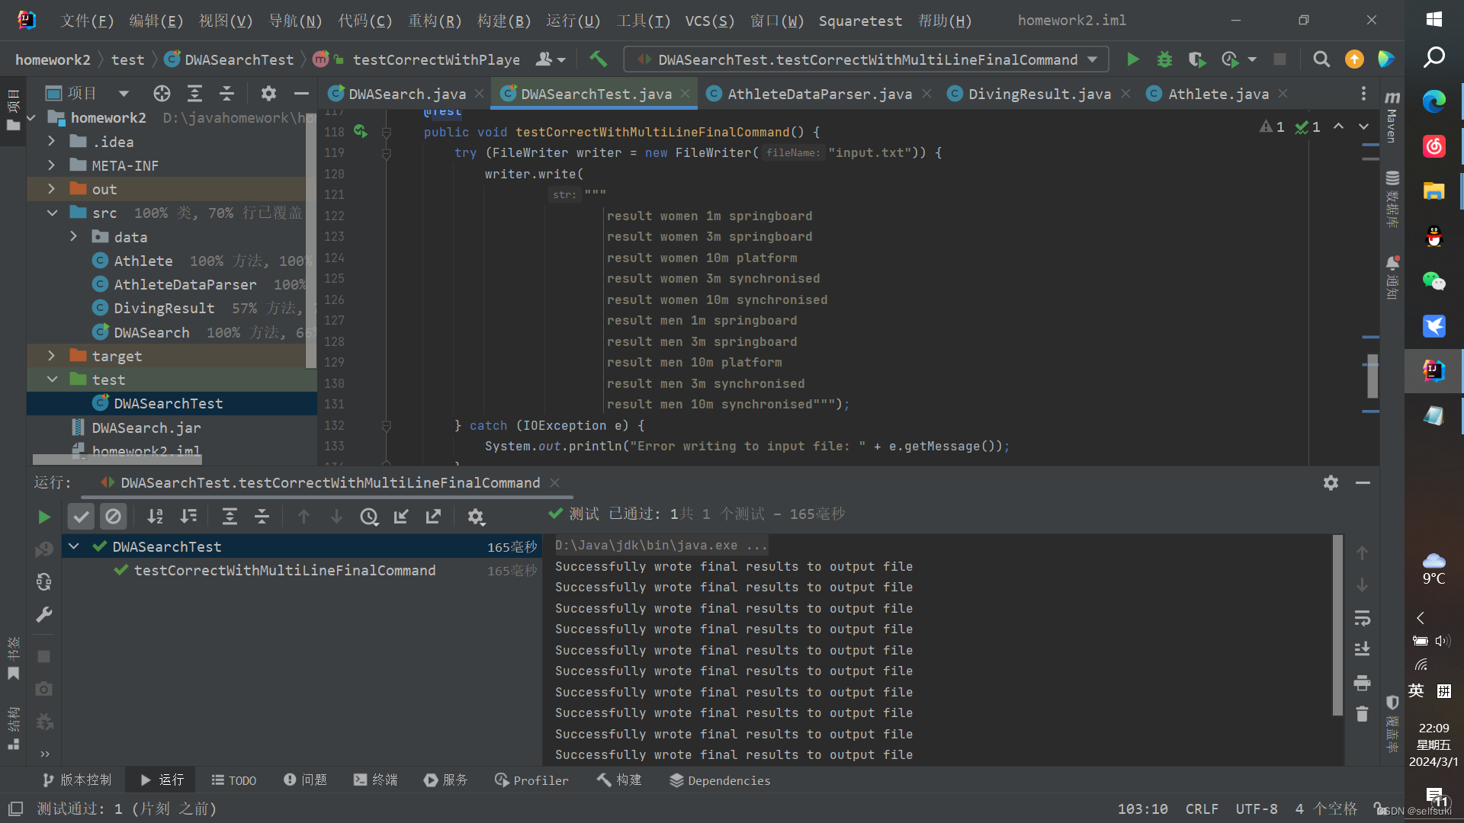Collapse the DWASearchTest node in the test results

[74, 546]
